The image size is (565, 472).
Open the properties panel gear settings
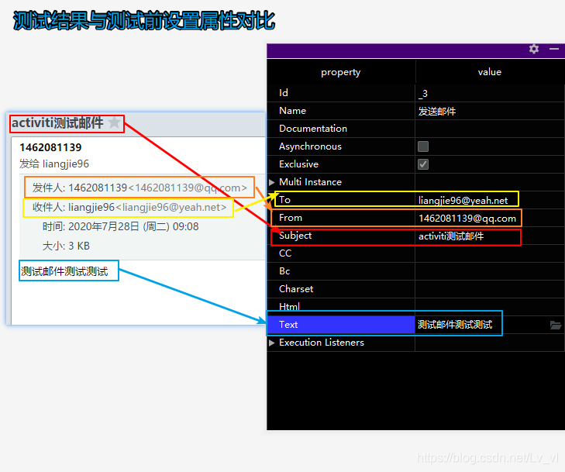tap(534, 49)
